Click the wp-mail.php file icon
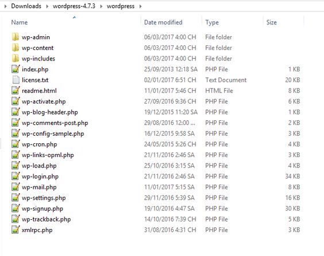The width and height of the screenshot is (324, 256). click(x=16, y=187)
